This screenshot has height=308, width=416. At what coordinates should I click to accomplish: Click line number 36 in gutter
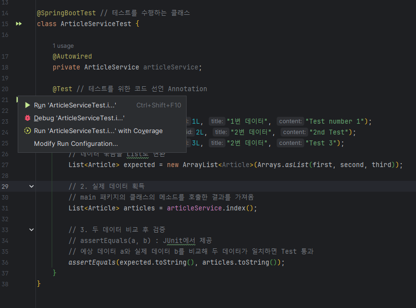[x=5, y=262]
